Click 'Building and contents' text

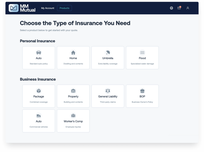(x=73, y=102)
